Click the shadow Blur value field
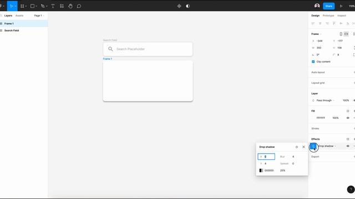 tap(293, 156)
